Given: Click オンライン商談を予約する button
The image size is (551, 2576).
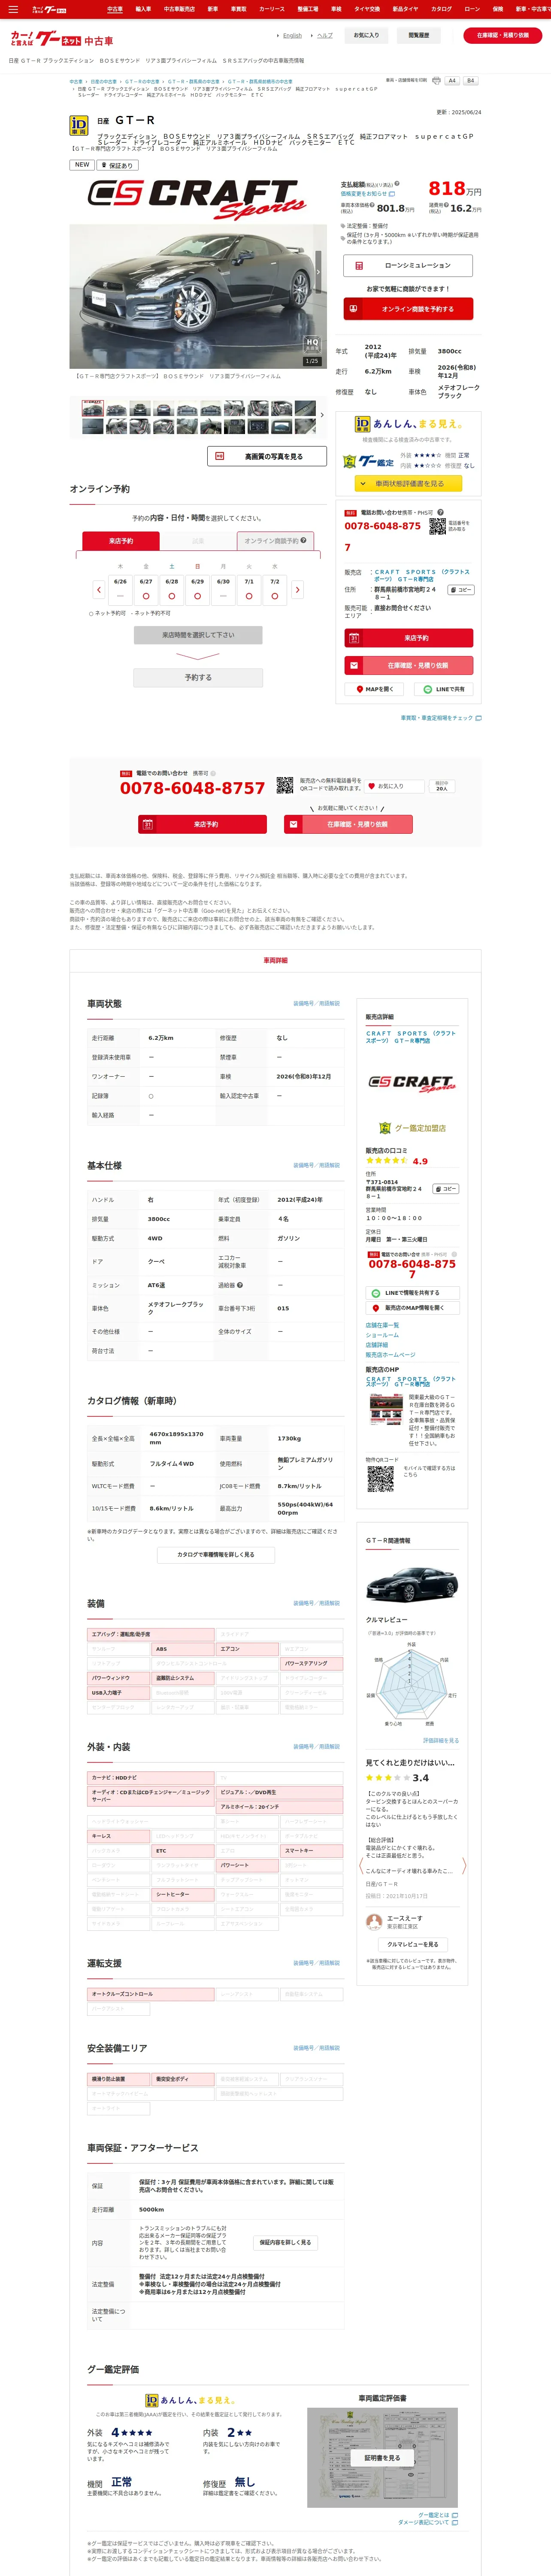Looking at the screenshot, I should 408,309.
